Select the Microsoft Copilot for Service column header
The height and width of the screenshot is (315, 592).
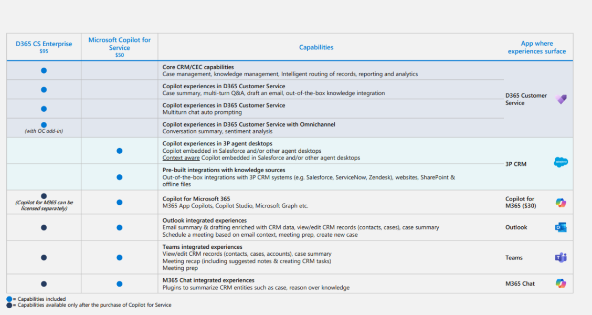coord(120,47)
